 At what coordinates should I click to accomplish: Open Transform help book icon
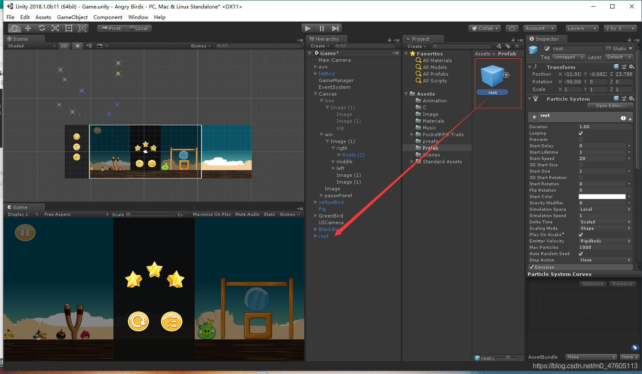coord(616,67)
